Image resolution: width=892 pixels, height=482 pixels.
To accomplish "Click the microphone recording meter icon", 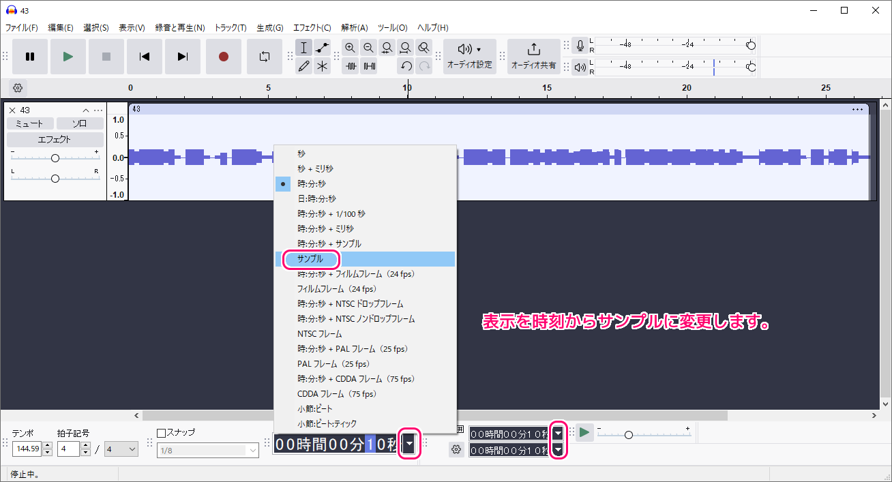I will 580,45.
